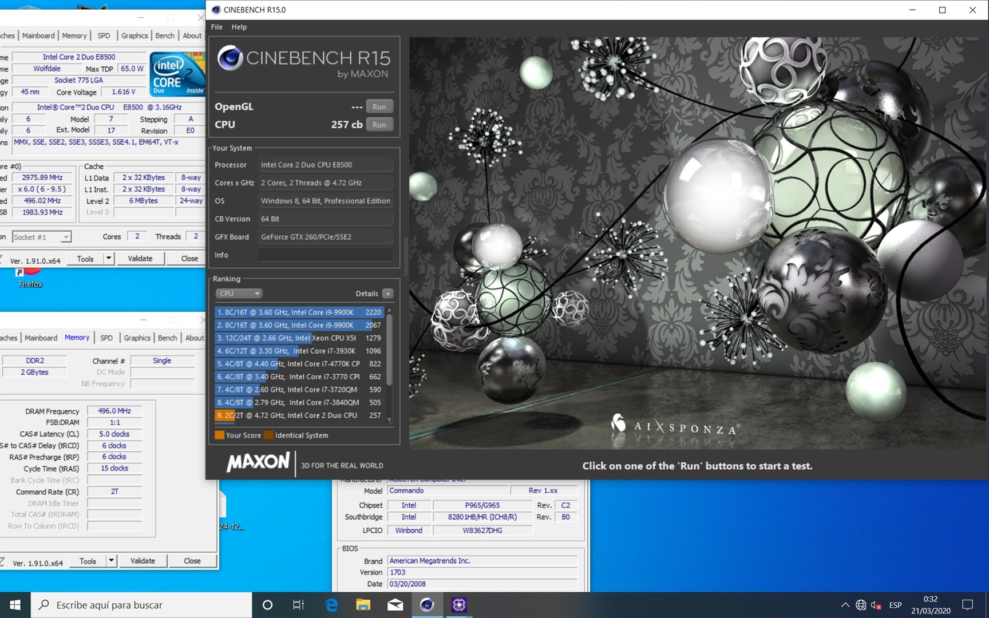Click the Info input field in Your System

[x=325, y=255]
